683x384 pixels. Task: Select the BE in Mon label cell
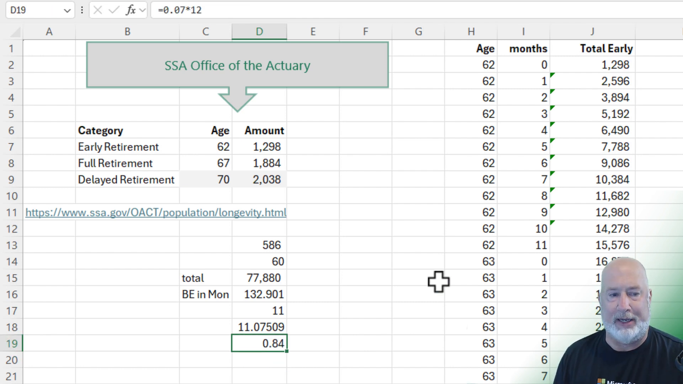(x=205, y=294)
